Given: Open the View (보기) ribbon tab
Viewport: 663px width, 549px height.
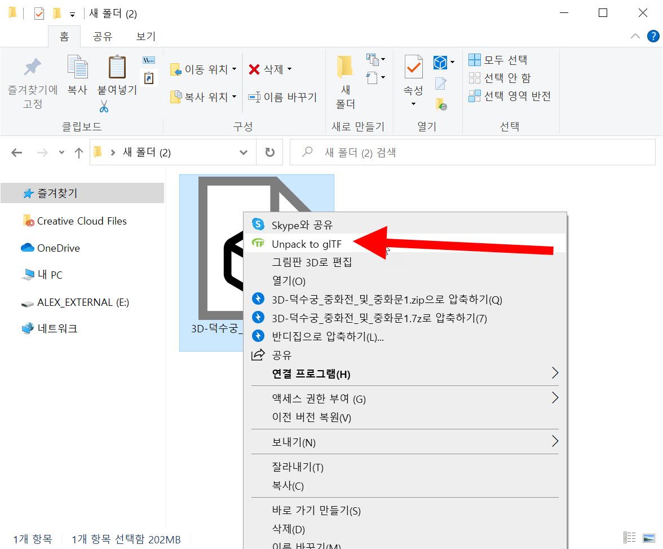Looking at the screenshot, I should click(x=146, y=37).
